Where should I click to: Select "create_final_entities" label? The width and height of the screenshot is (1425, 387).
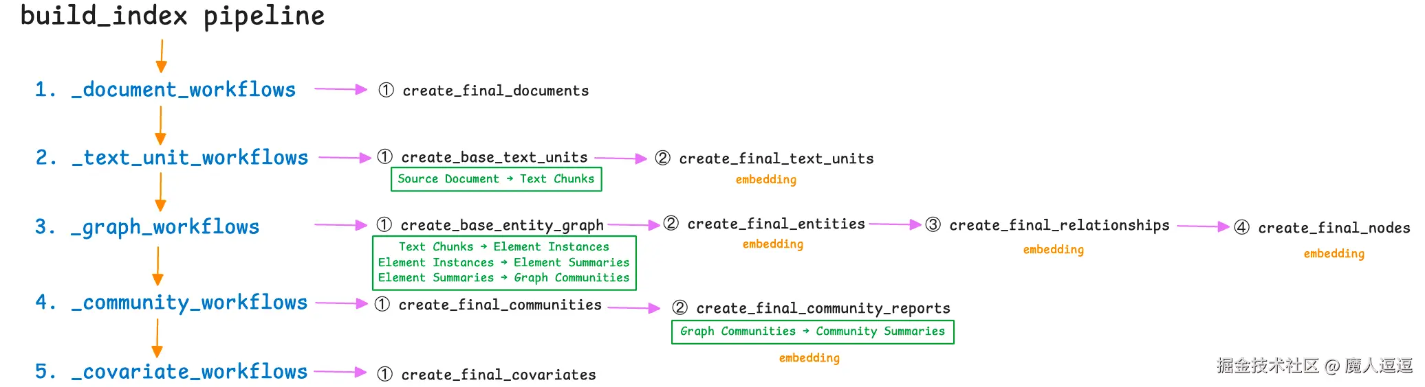point(776,224)
